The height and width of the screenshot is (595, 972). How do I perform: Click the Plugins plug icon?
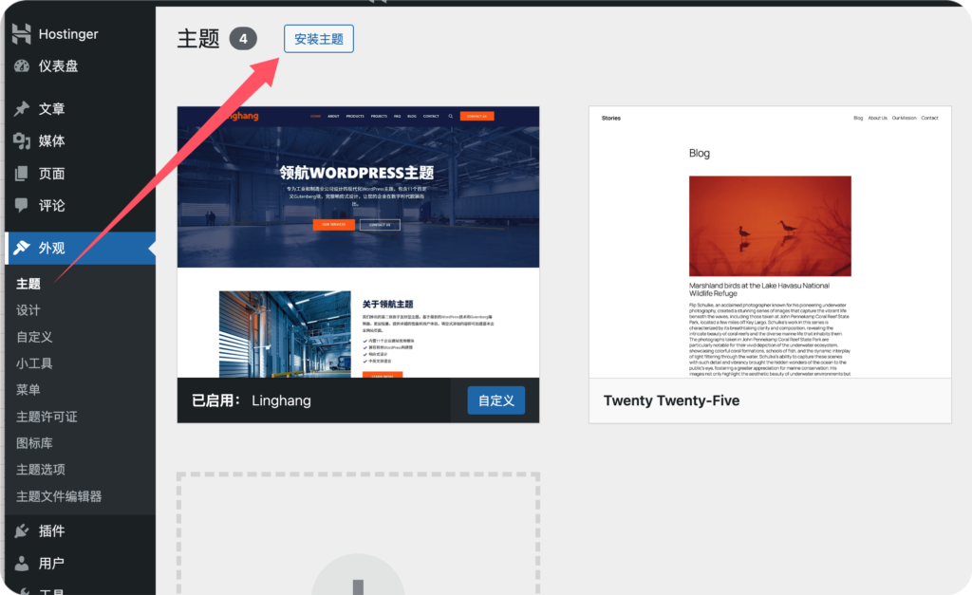click(21, 531)
